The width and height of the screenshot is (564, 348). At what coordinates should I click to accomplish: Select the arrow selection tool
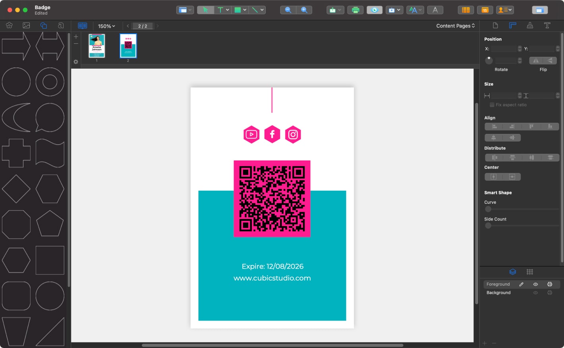(x=205, y=10)
